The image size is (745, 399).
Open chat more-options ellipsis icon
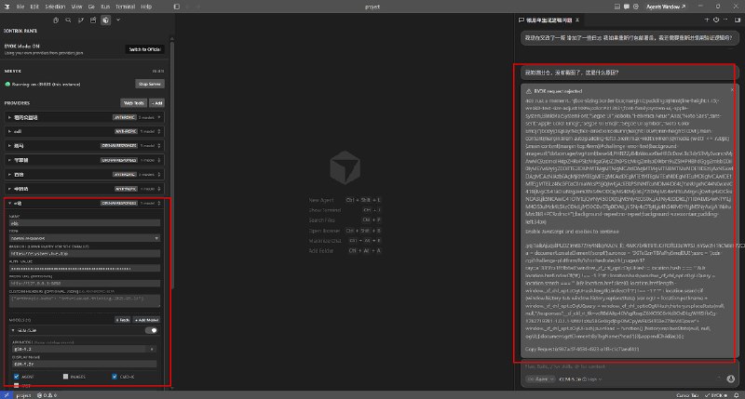coord(725,20)
